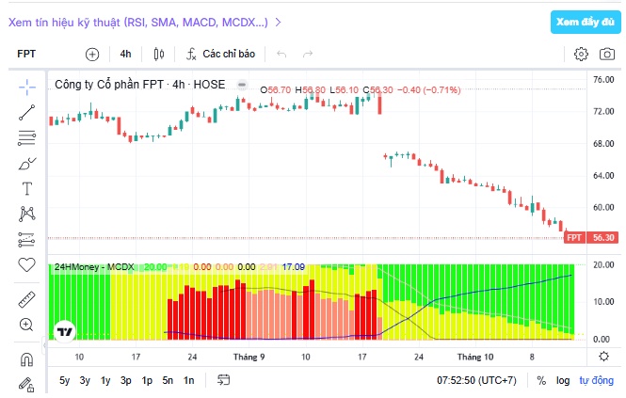Open the time axis settings gear

603,356
